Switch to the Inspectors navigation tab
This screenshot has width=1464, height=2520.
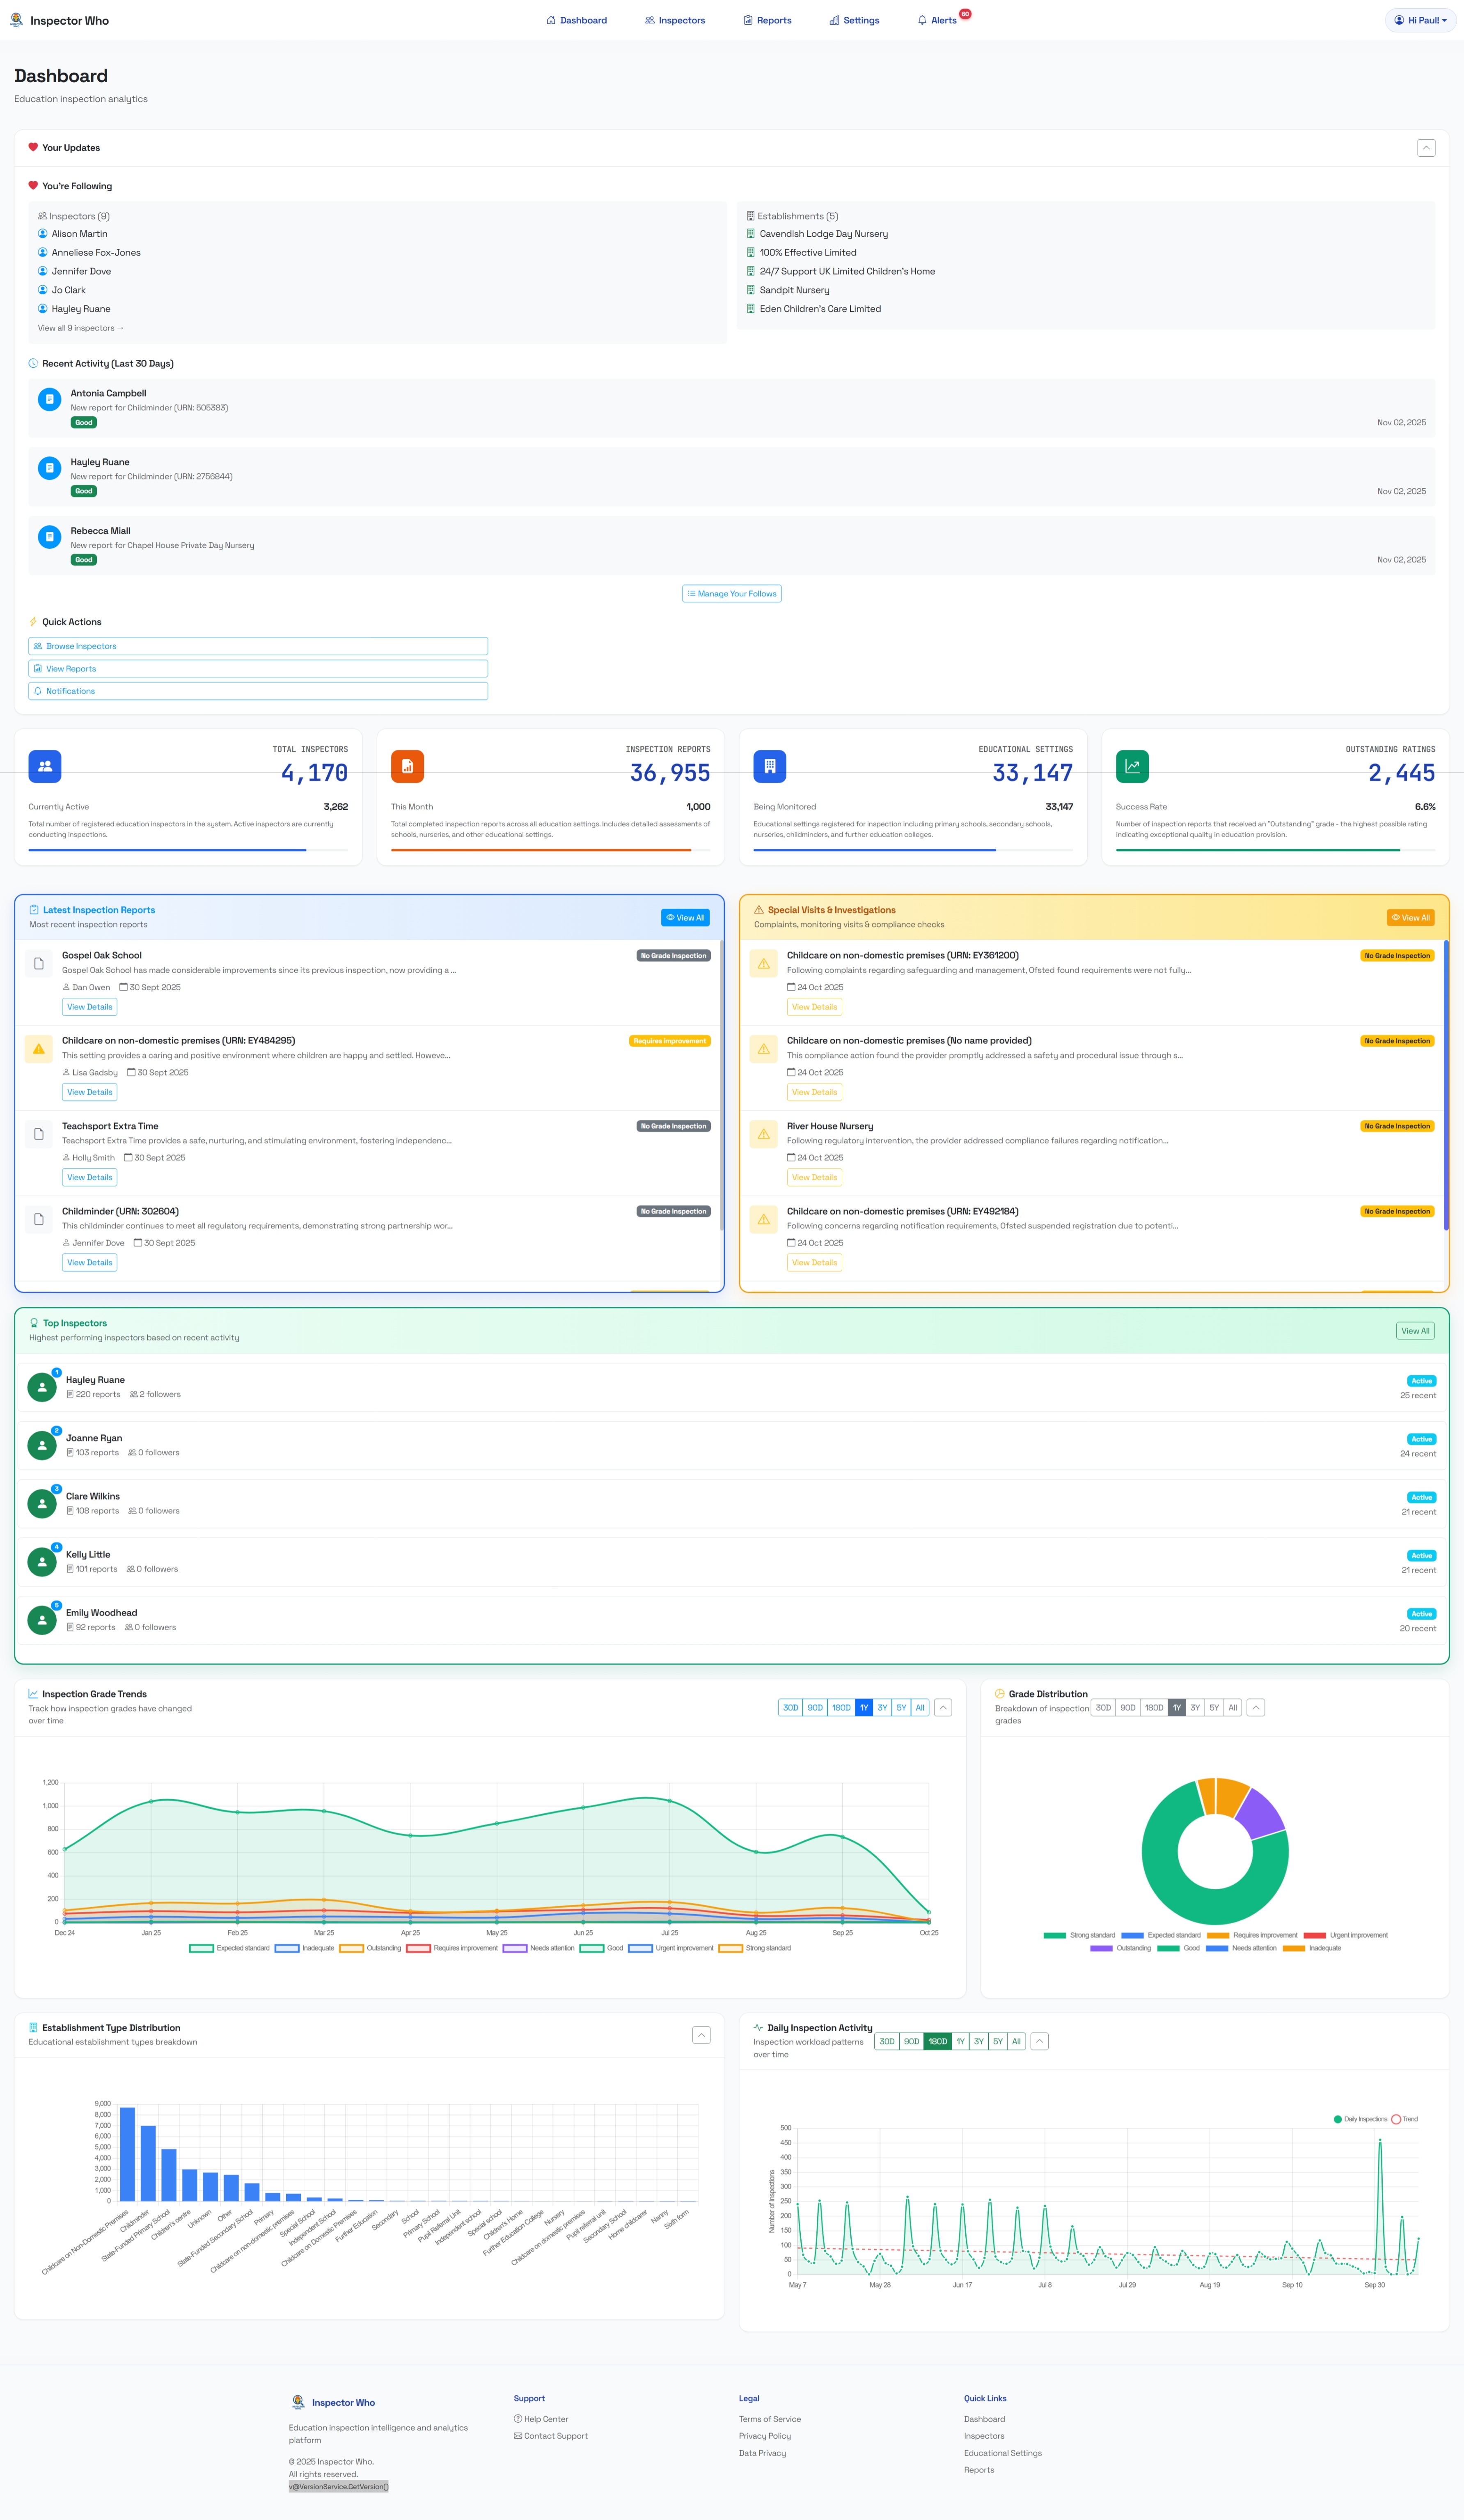(675, 20)
